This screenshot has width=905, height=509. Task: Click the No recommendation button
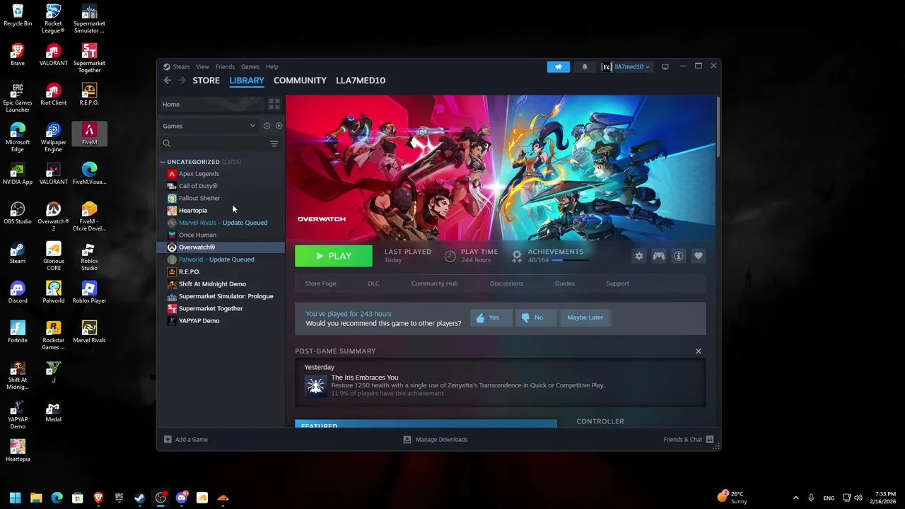pyautogui.click(x=536, y=317)
